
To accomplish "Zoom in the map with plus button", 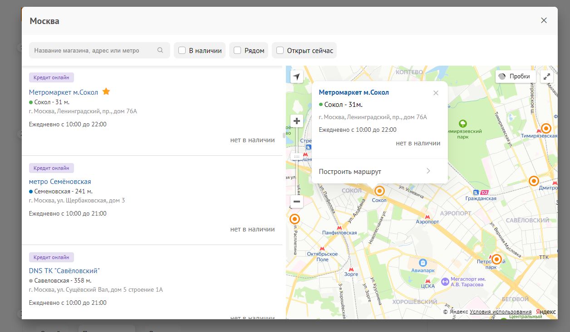I will (297, 121).
